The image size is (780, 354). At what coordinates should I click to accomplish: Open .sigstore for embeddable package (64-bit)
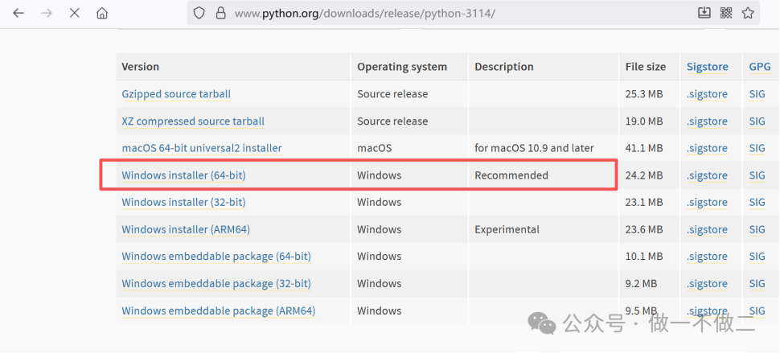[707, 257]
